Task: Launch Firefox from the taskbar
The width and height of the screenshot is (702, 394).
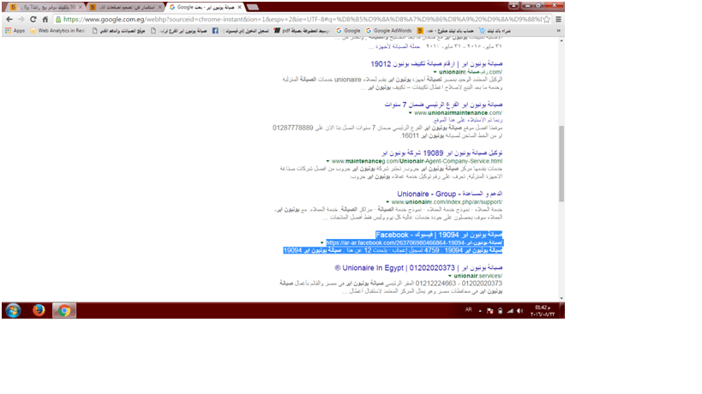Action: pyautogui.click(x=39, y=310)
